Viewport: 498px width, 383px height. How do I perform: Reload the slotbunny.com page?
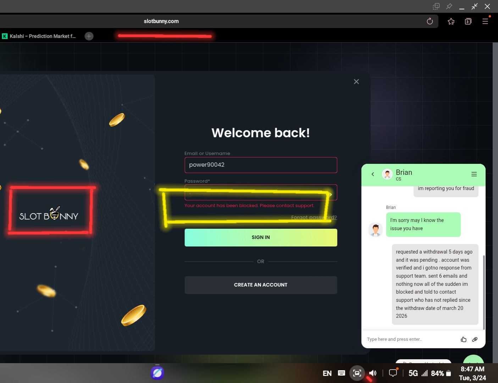tap(430, 21)
